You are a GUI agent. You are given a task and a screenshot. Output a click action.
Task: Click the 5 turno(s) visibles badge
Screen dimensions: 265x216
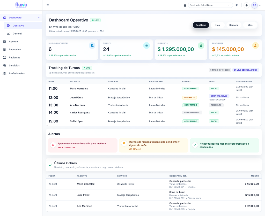[220, 70]
